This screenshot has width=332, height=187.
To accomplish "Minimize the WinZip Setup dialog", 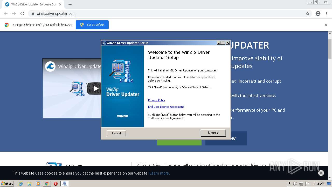I will click(x=219, y=43).
